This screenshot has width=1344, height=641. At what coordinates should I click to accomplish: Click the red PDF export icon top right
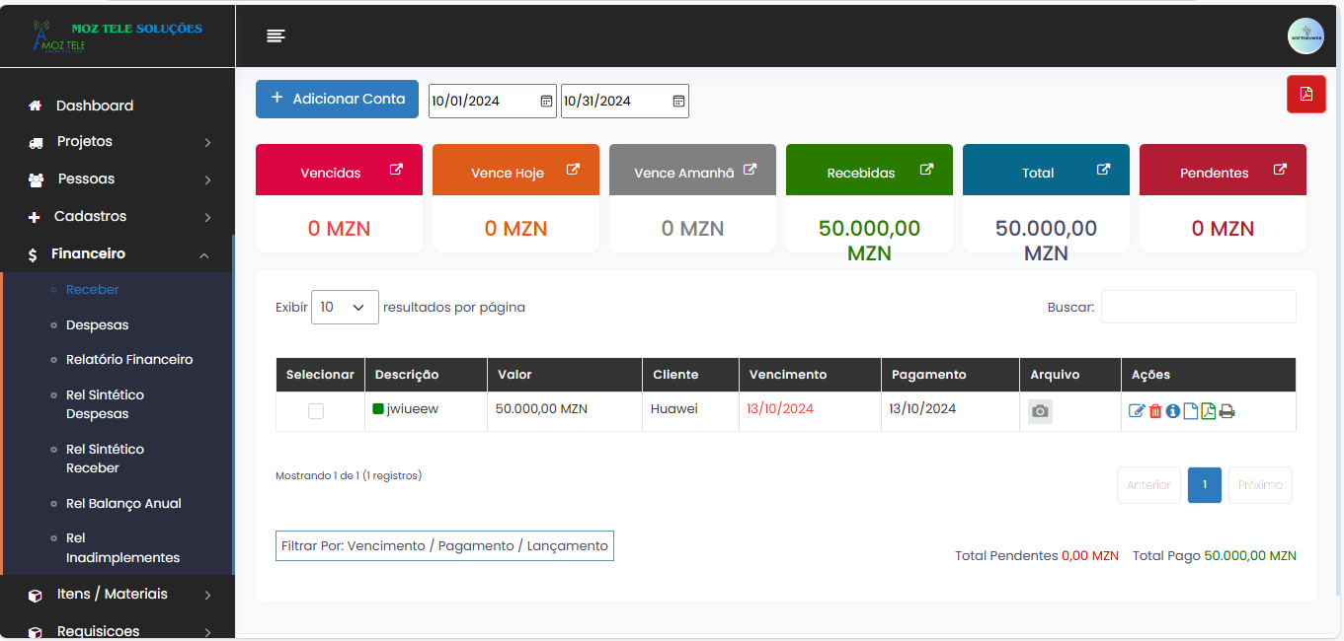pyautogui.click(x=1305, y=94)
